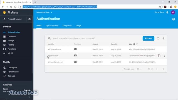178x100 pixels.
Task: Click email provider icon for a.b1@gmail.com
Action: click(75, 49)
